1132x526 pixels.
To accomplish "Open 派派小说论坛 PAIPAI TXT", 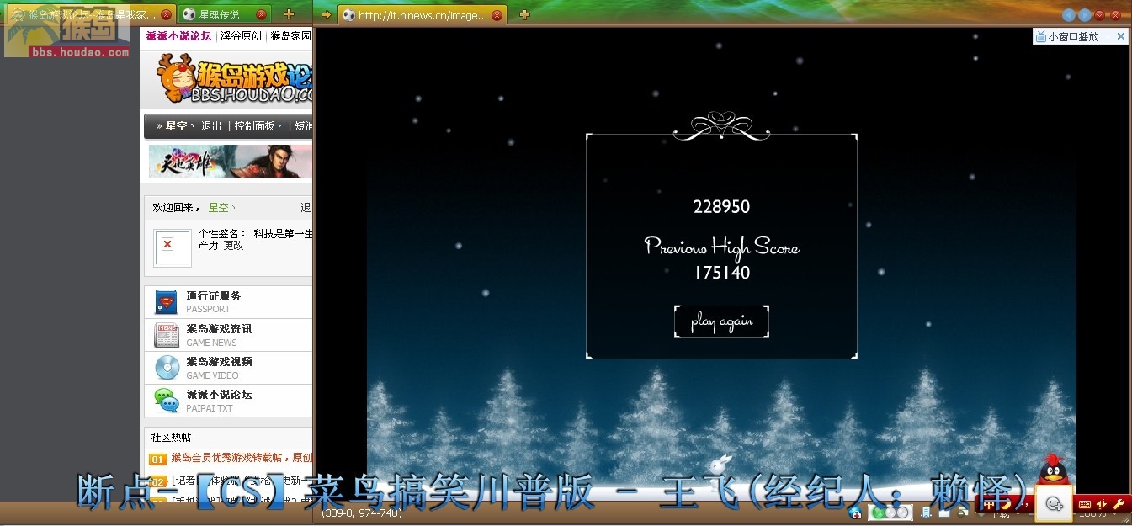I will point(219,401).
